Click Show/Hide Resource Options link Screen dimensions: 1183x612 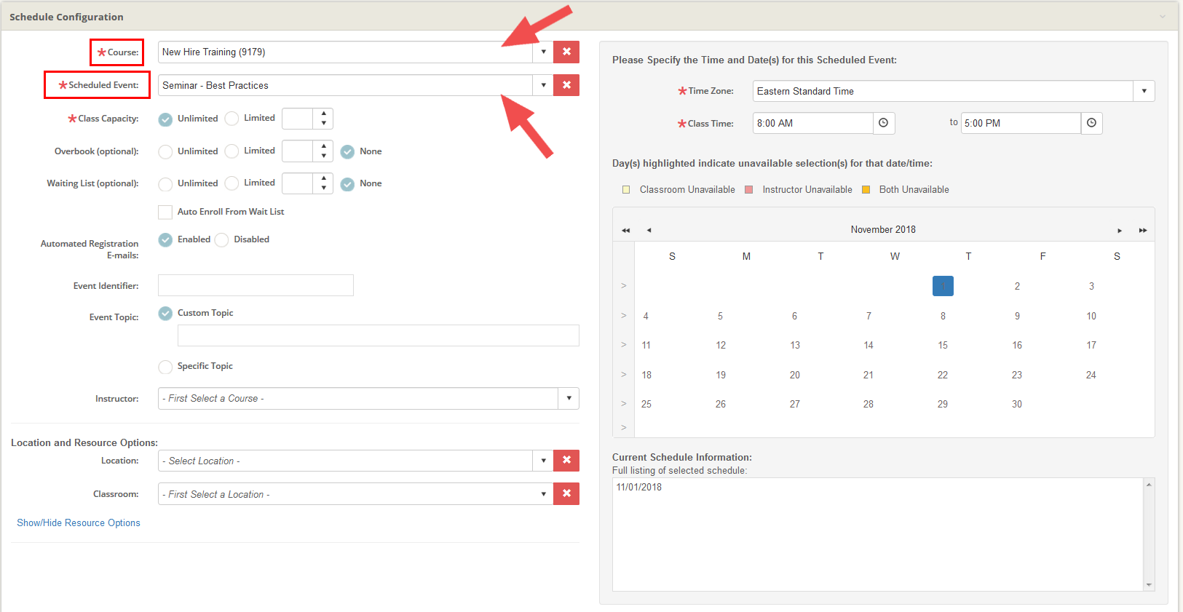point(79,522)
